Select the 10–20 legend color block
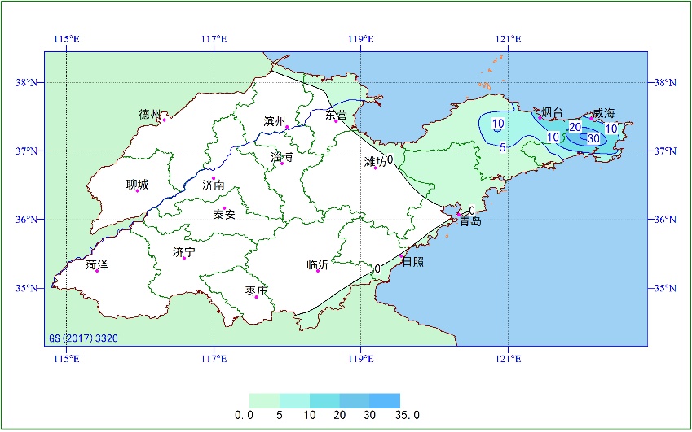The height and width of the screenshot is (432, 692). pos(324,401)
